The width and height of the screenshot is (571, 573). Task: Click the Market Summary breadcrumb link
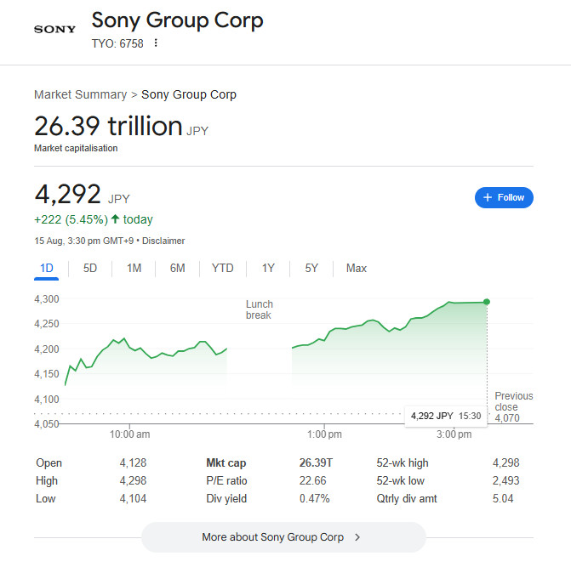80,94
